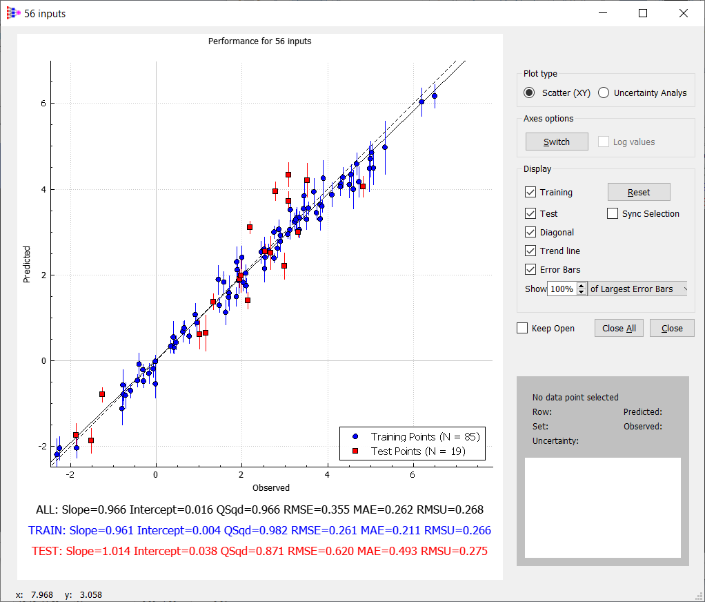The height and width of the screenshot is (602, 705).
Task: Click 'No data point selected' text
Action: pos(575,397)
